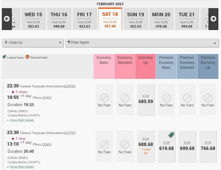221x170 pixels.
Task: Click the 23:30 Taiwan Taoyuan departure text
Action: coord(41,132)
